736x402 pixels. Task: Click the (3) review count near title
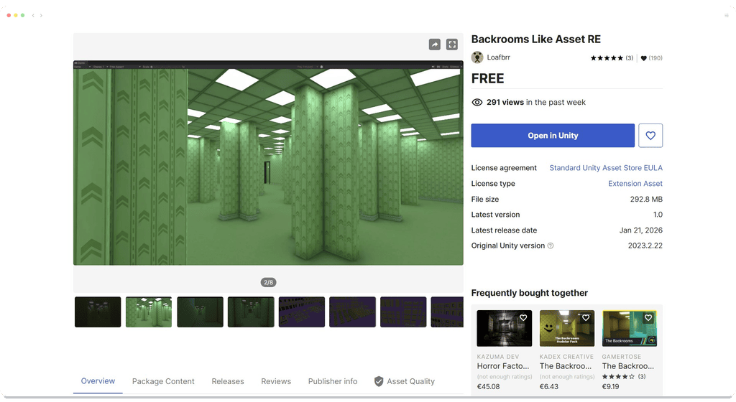pos(630,58)
